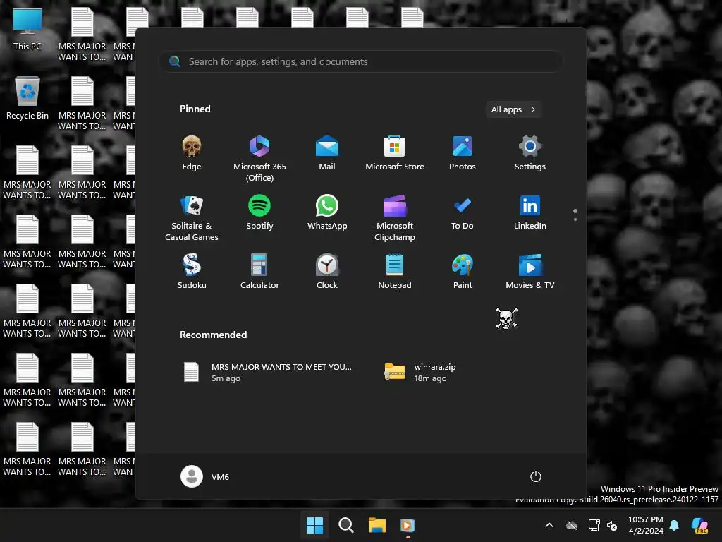Open LinkedIn pinned app
Viewport: 722px width, 542px height.
(x=530, y=213)
